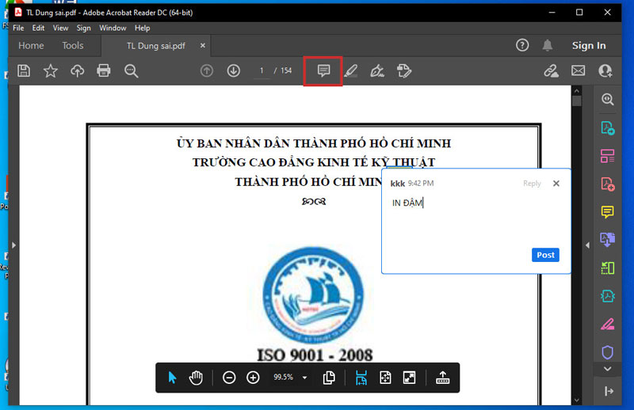This screenshot has width=634, height=410.
Task: Toggle full screen mode in floating toolbar
Action: 409,378
